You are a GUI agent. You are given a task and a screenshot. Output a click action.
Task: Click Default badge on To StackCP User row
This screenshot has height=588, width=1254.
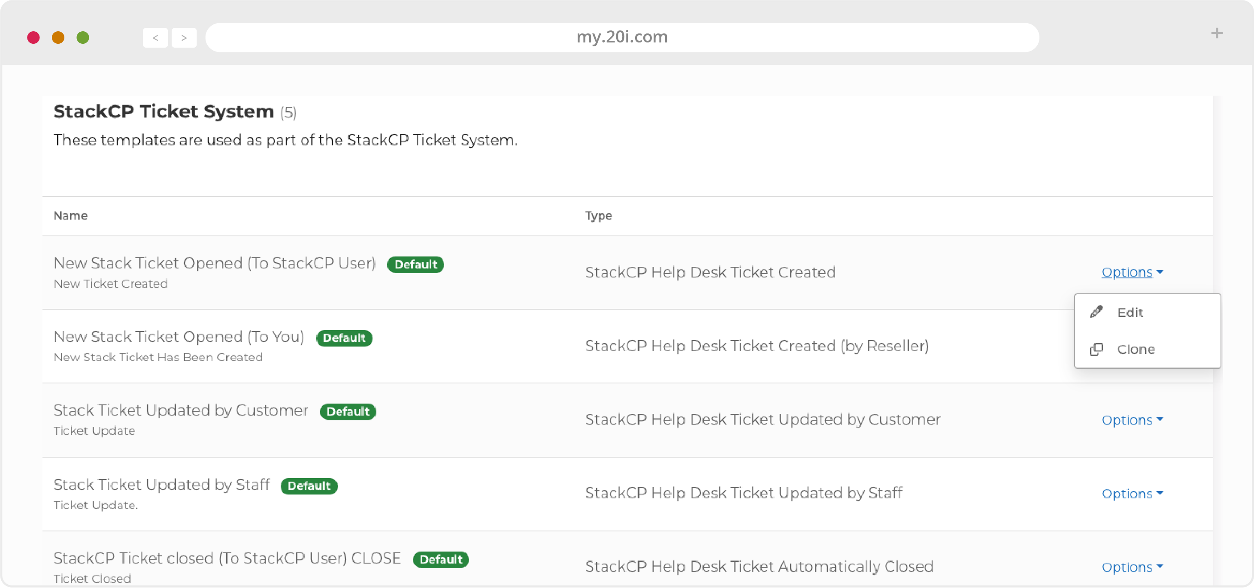(415, 265)
